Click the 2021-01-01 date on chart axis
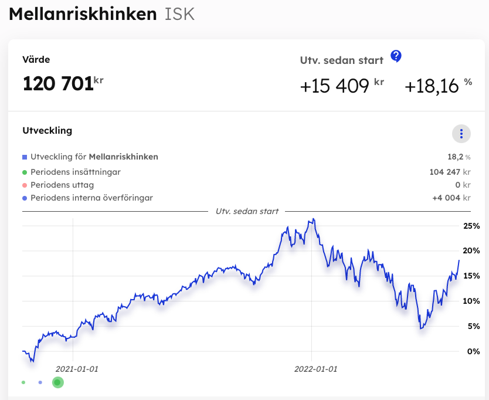 pos(77,369)
